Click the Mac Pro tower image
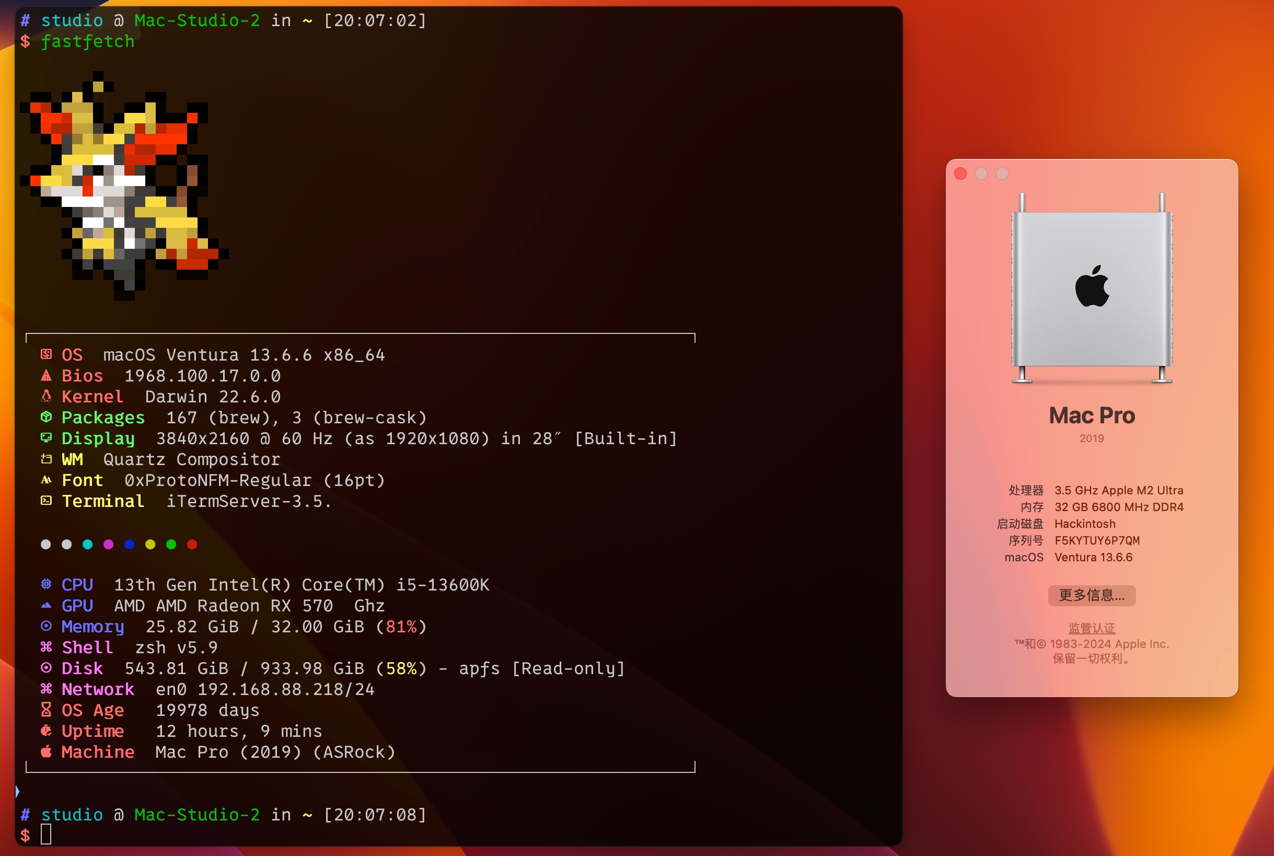Viewport: 1274px width, 856px height. [x=1092, y=288]
